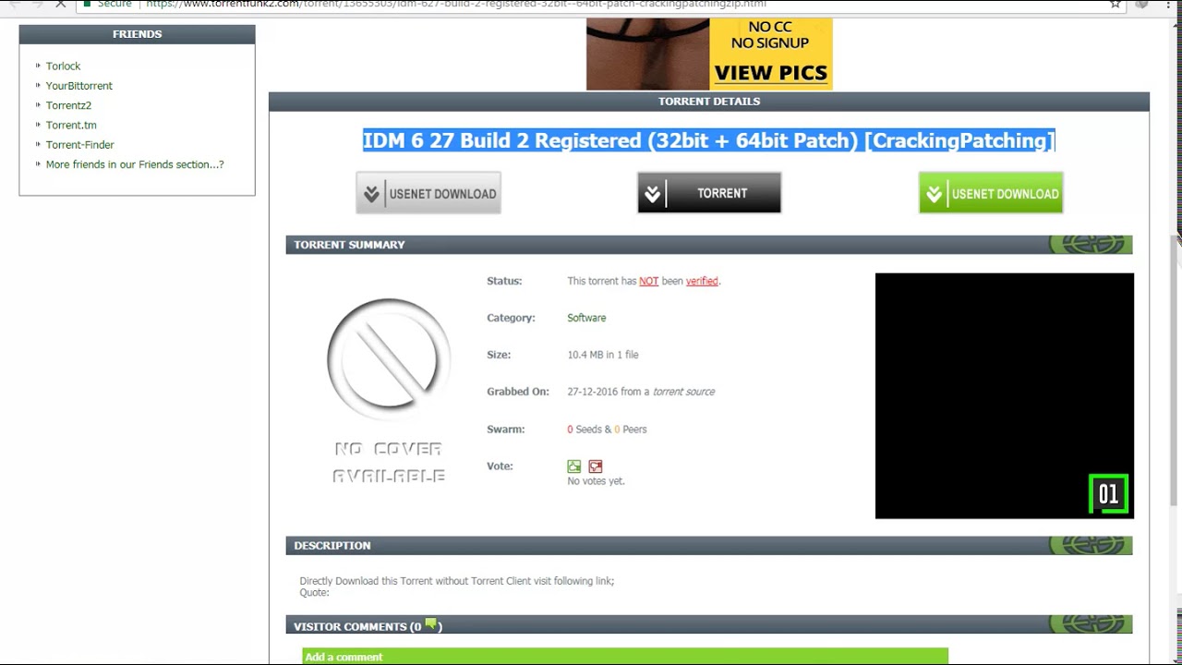This screenshot has height=665, width=1182.
Task: Click the Visitor Comments section header
Action: (709, 626)
